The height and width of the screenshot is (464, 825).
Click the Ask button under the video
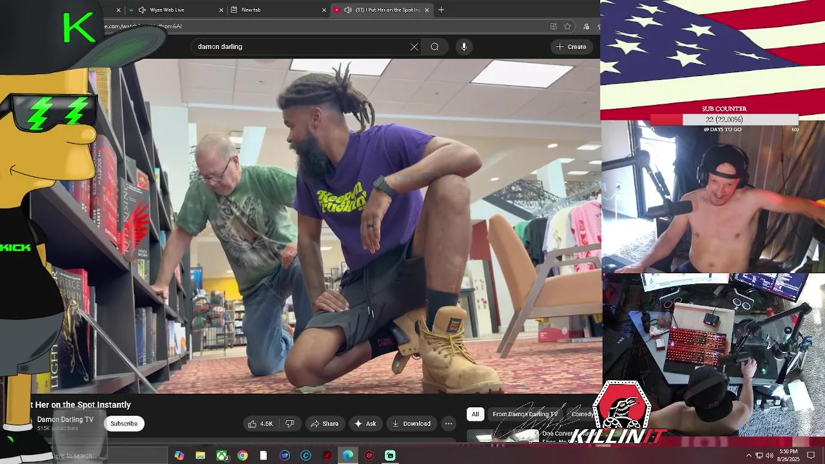pyautogui.click(x=365, y=423)
